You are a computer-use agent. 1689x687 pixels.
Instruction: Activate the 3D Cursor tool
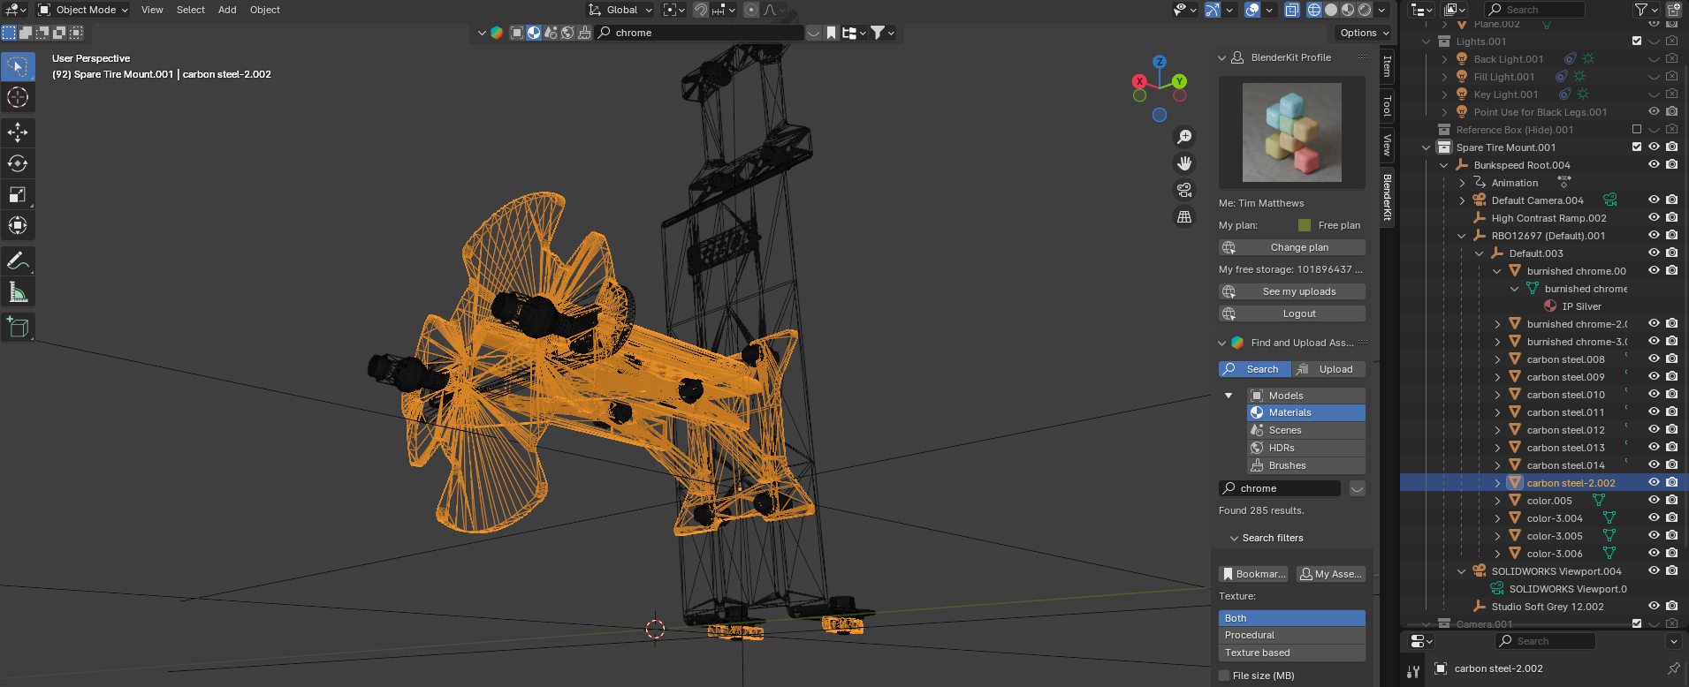coord(18,97)
